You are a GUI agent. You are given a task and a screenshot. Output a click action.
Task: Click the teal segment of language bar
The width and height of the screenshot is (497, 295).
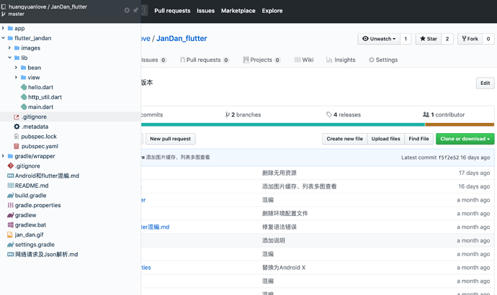tap(283, 124)
